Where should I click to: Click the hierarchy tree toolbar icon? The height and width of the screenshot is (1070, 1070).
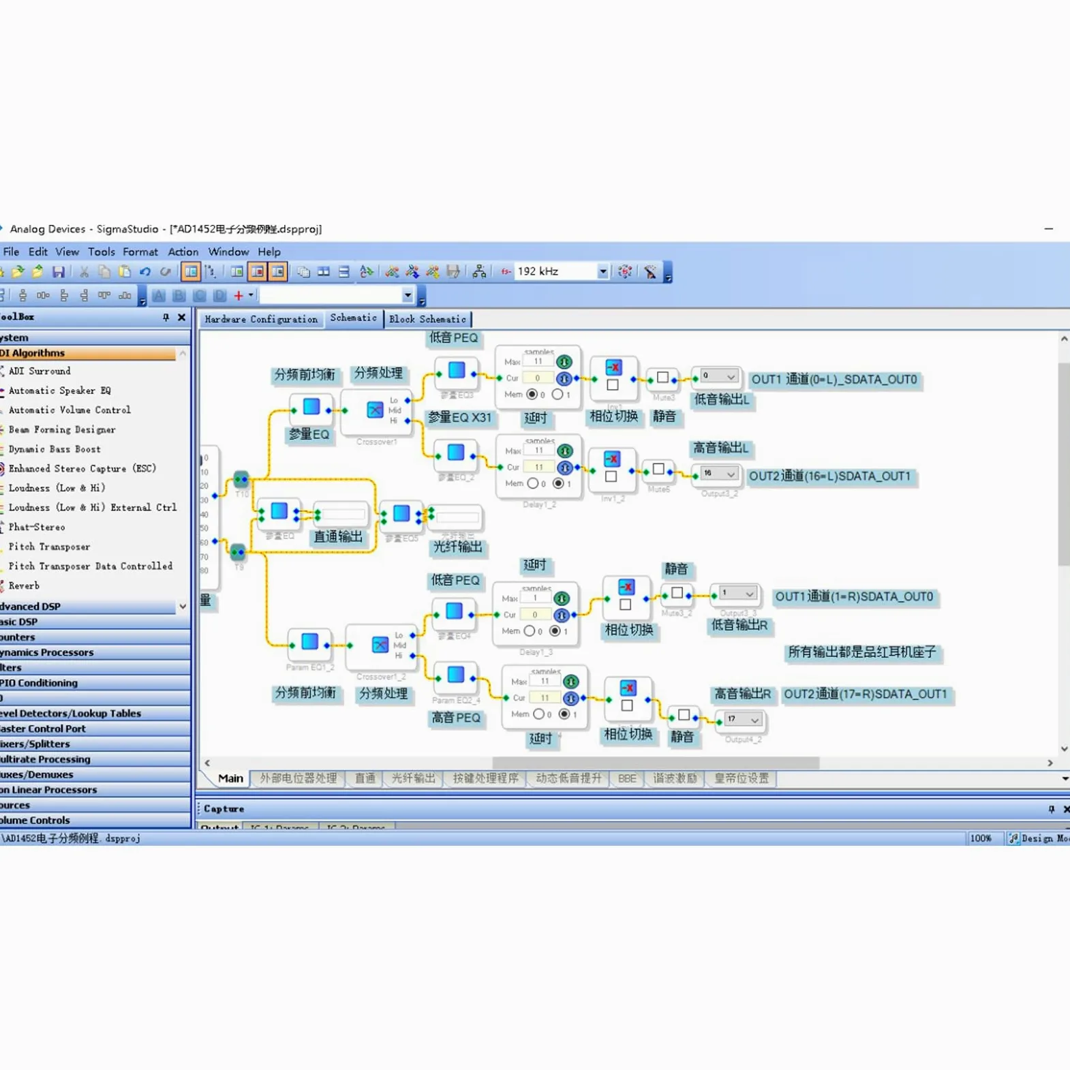(x=479, y=272)
